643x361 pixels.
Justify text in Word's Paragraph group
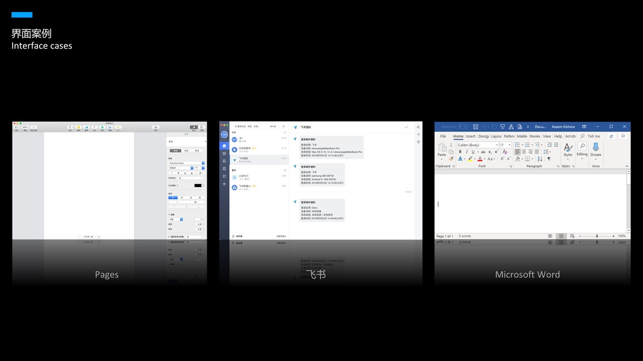[537, 152]
